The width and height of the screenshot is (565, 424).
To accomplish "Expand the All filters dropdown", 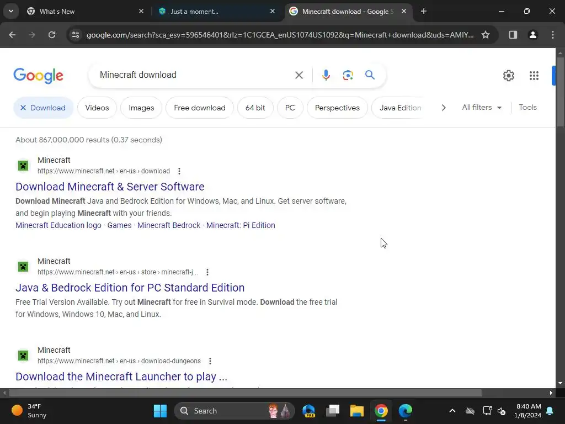I will [x=482, y=108].
